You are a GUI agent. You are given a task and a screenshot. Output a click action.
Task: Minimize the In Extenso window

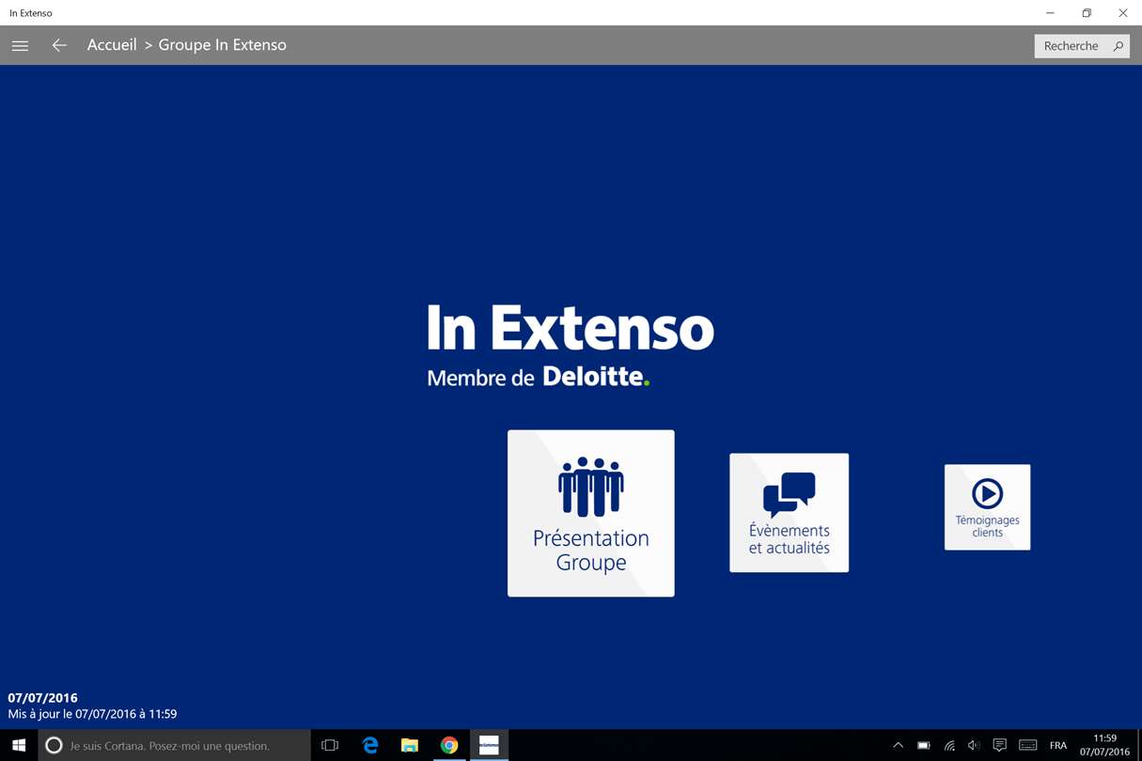(1050, 13)
